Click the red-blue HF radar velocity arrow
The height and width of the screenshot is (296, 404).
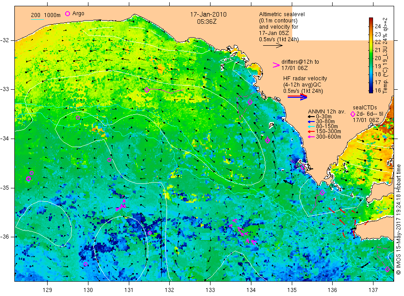point(298,97)
